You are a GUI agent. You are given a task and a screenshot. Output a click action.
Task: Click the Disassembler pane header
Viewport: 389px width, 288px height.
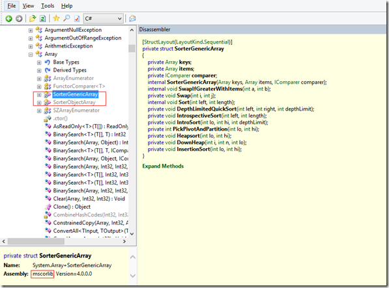coord(262,29)
